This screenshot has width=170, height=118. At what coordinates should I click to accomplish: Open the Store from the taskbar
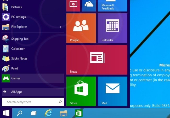coord(79,113)
